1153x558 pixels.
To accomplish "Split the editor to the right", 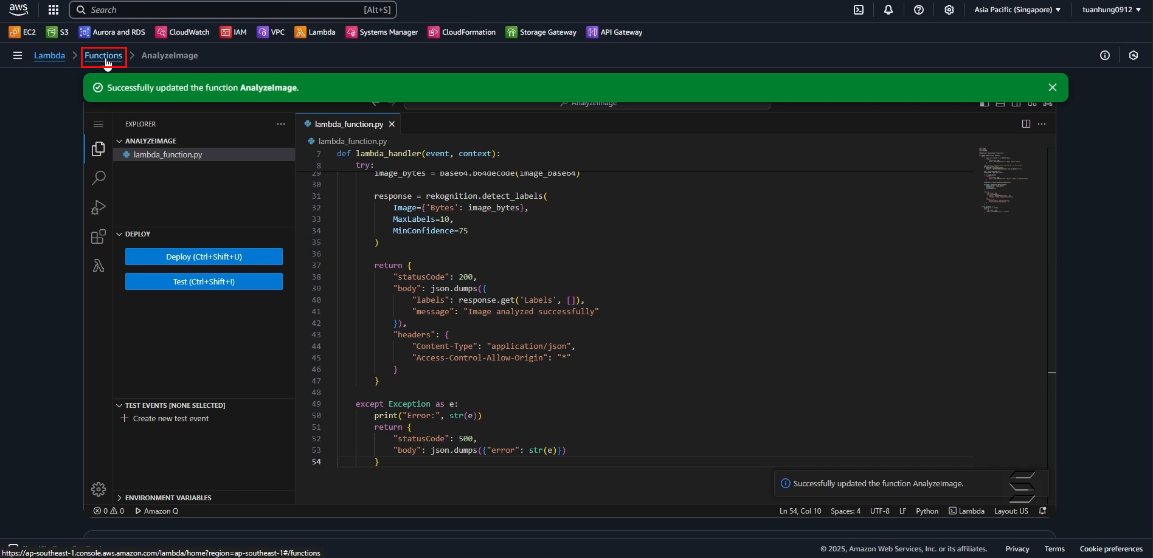I will coord(1026,124).
